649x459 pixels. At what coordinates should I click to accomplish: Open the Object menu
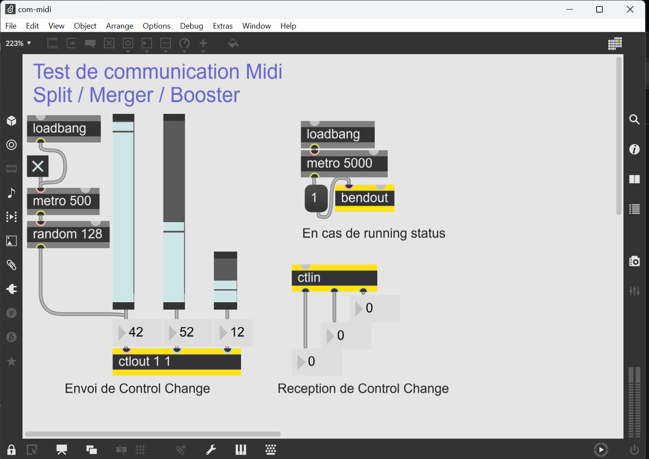(x=85, y=26)
